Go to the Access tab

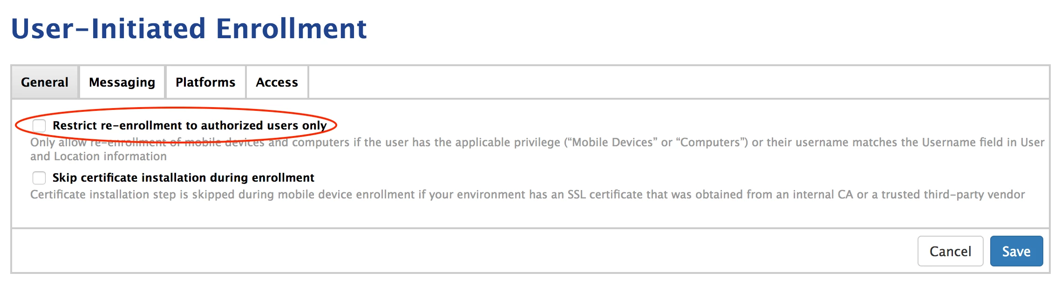[x=277, y=82]
